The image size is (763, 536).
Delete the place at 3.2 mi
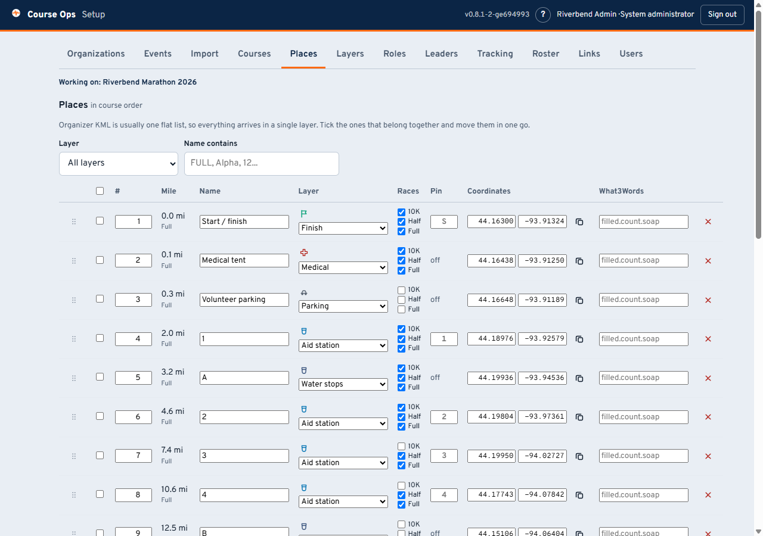point(708,378)
